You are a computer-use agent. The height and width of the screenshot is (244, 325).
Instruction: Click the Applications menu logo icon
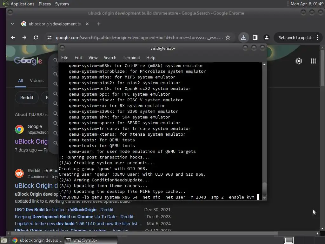(5, 4)
